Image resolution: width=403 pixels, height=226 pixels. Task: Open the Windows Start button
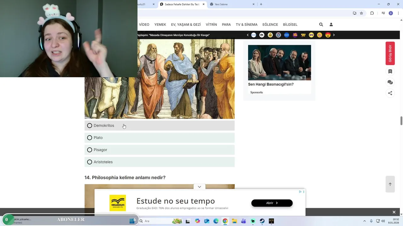[132, 221]
